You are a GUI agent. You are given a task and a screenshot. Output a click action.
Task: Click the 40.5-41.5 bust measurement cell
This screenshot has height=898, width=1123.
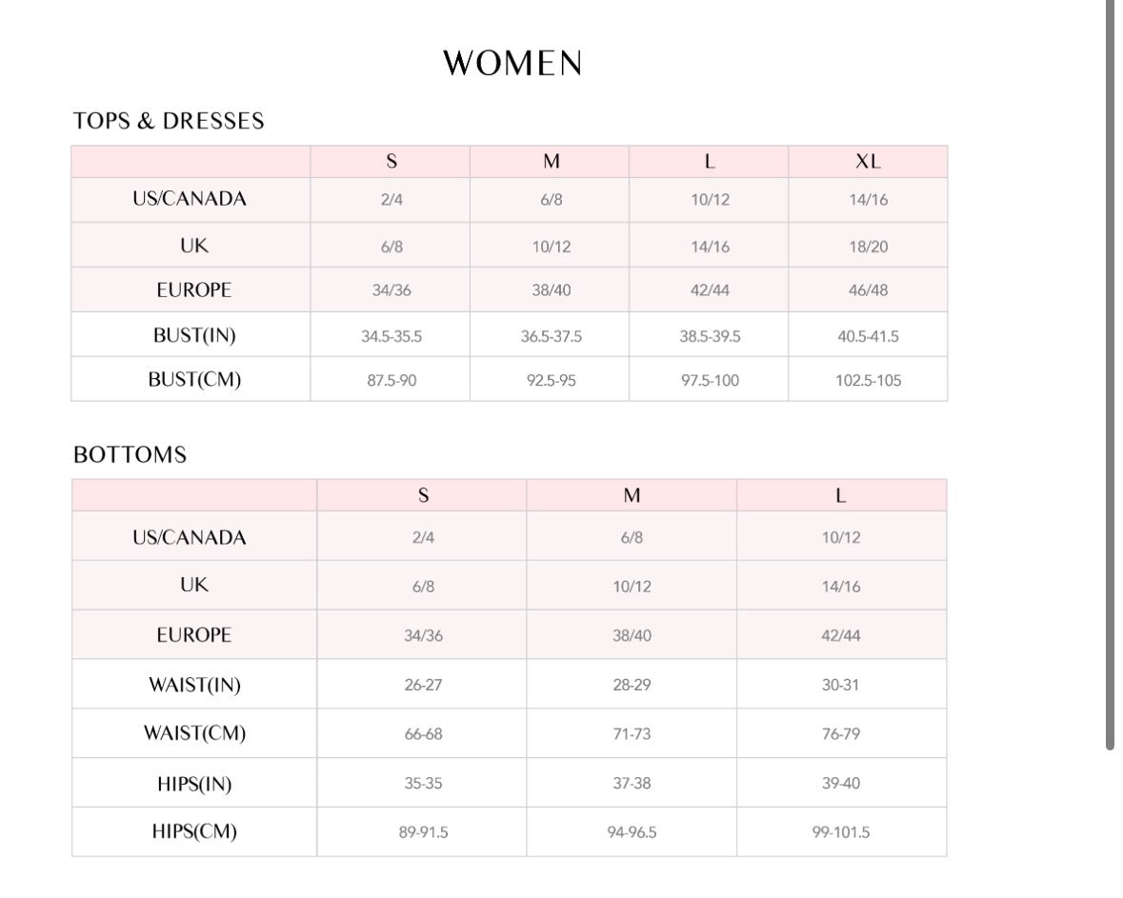[868, 336]
